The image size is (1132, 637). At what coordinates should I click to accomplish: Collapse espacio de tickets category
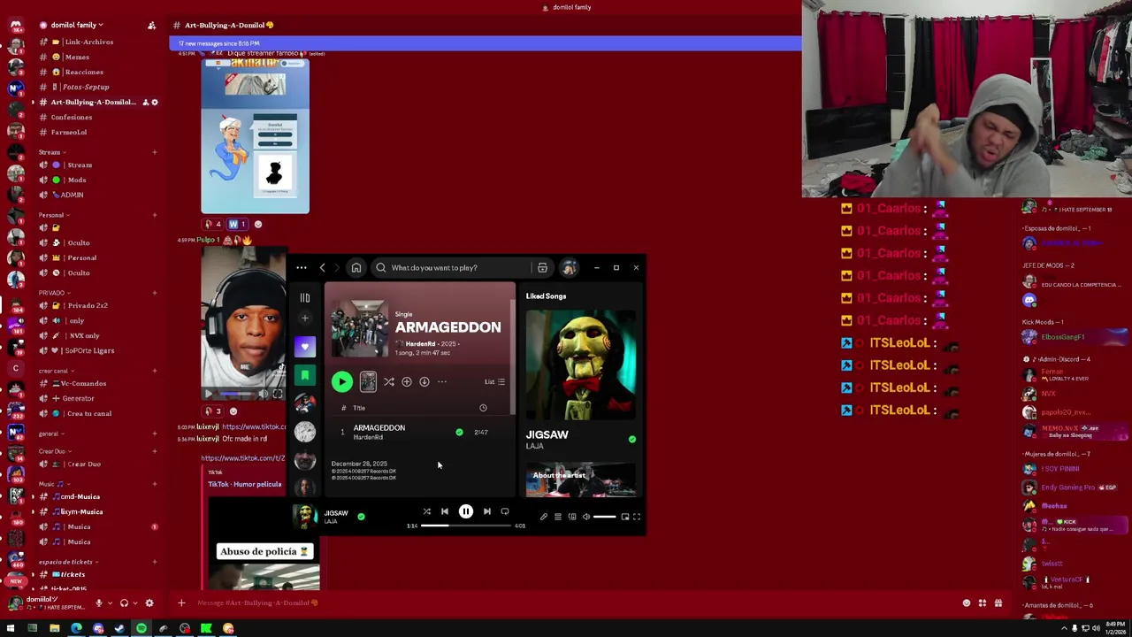68,562
